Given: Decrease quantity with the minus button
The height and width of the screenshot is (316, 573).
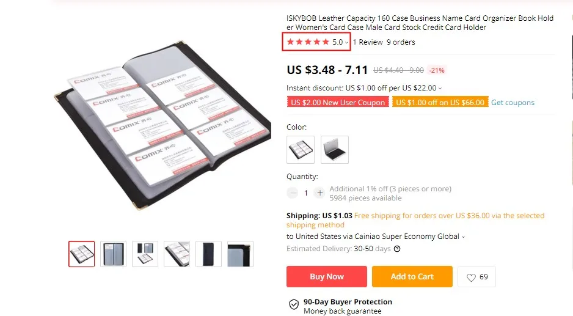Looking at the screenshot, I should [293, 193].
